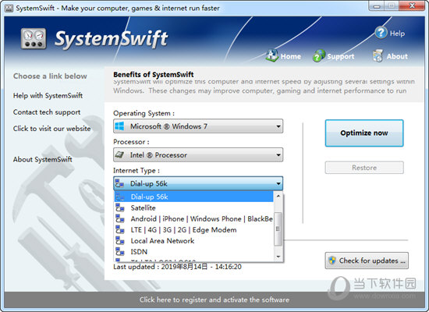Select Local Area Network option
The image size is (429, 312).
click(193, 240)
